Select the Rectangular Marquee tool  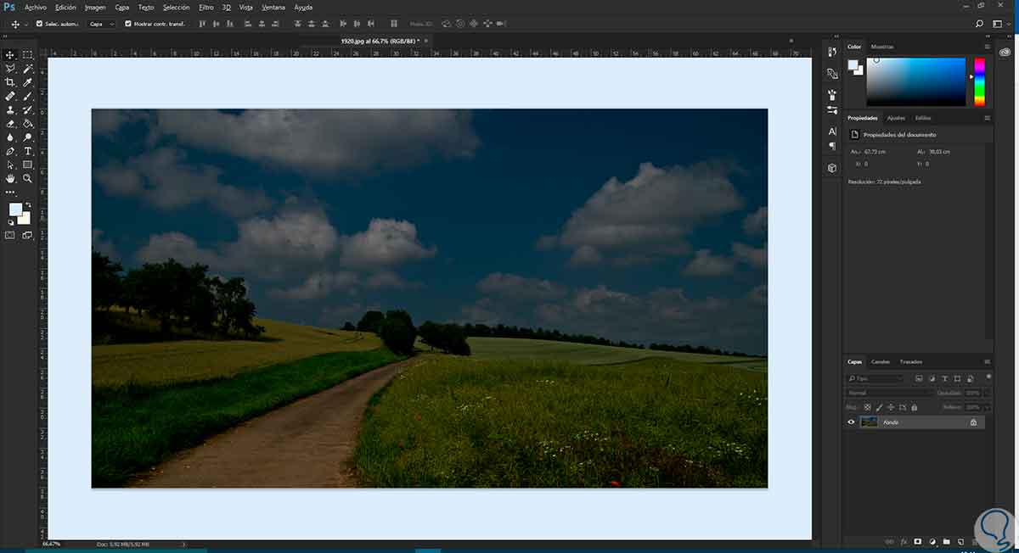(28, 54)
